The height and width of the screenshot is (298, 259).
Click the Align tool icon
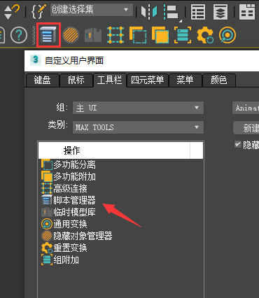(x=171, y=12)
